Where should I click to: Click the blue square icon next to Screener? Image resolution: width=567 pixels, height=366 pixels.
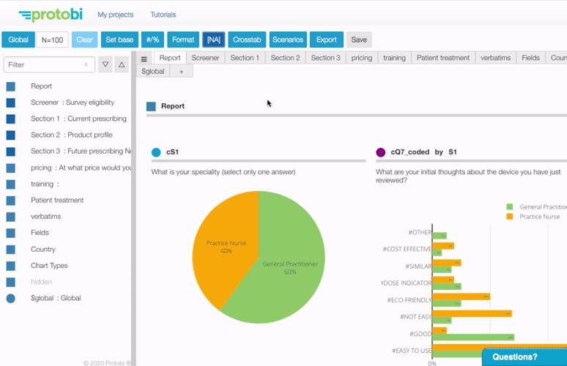tap(11, 102)
